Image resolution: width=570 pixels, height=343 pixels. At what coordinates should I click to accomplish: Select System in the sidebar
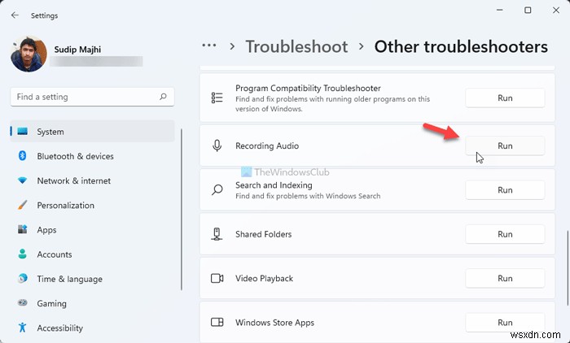pos(50,132)
